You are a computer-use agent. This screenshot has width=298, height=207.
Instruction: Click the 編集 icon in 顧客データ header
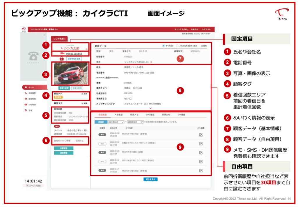[x=204, y=46]
